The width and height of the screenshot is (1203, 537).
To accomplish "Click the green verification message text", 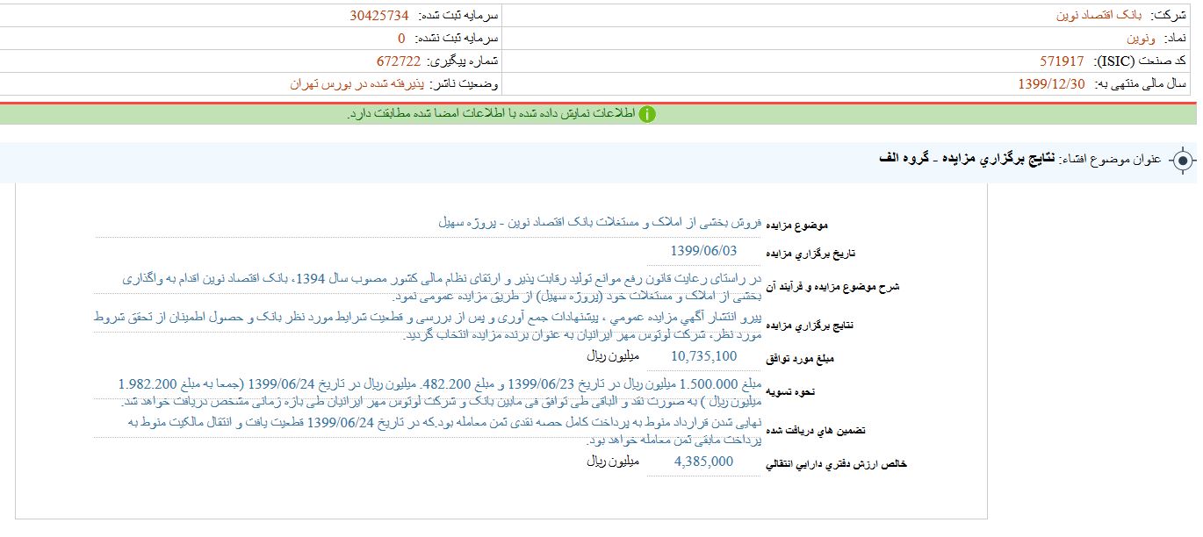I will (x=492, y=115).
